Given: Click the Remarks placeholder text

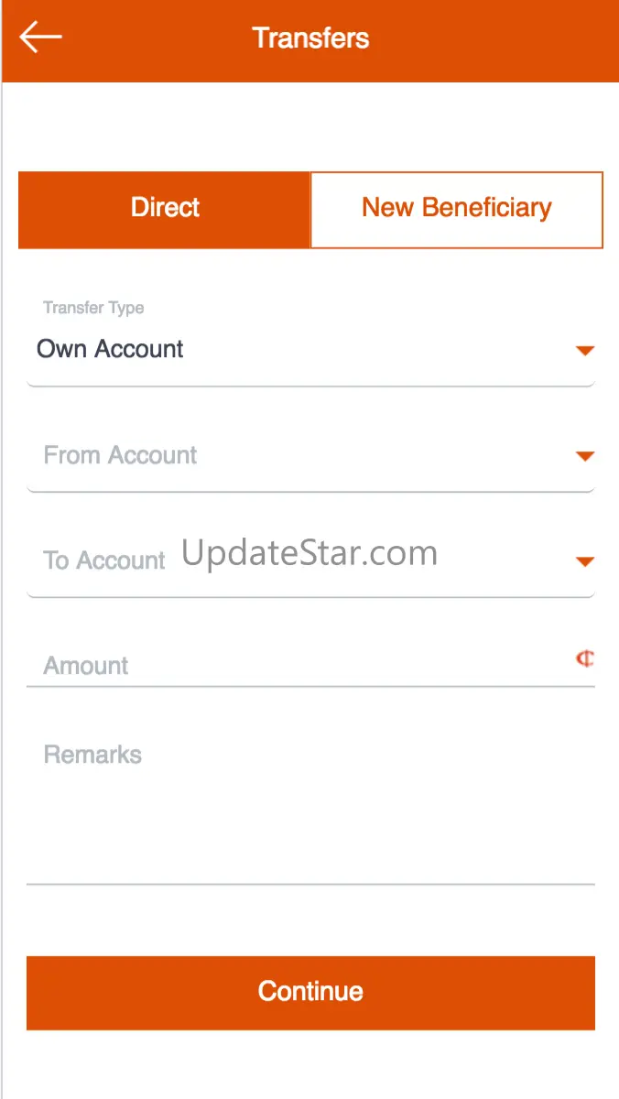Looking at the screenshot, I should [x=92, y=755].
